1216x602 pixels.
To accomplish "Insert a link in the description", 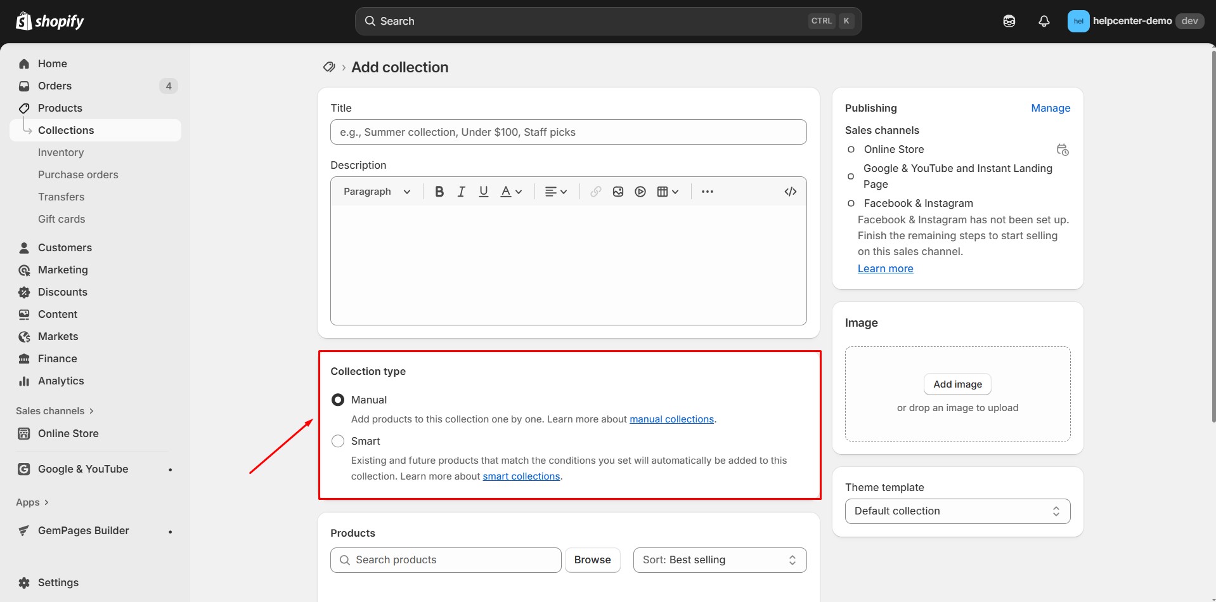I will 595,191.
